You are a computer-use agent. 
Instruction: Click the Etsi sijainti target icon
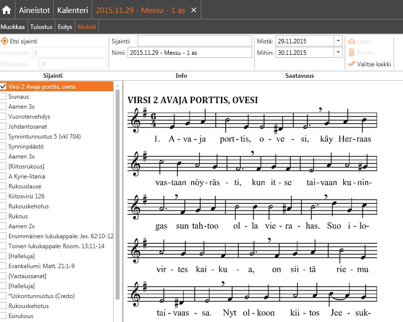(x=4, y=41)
